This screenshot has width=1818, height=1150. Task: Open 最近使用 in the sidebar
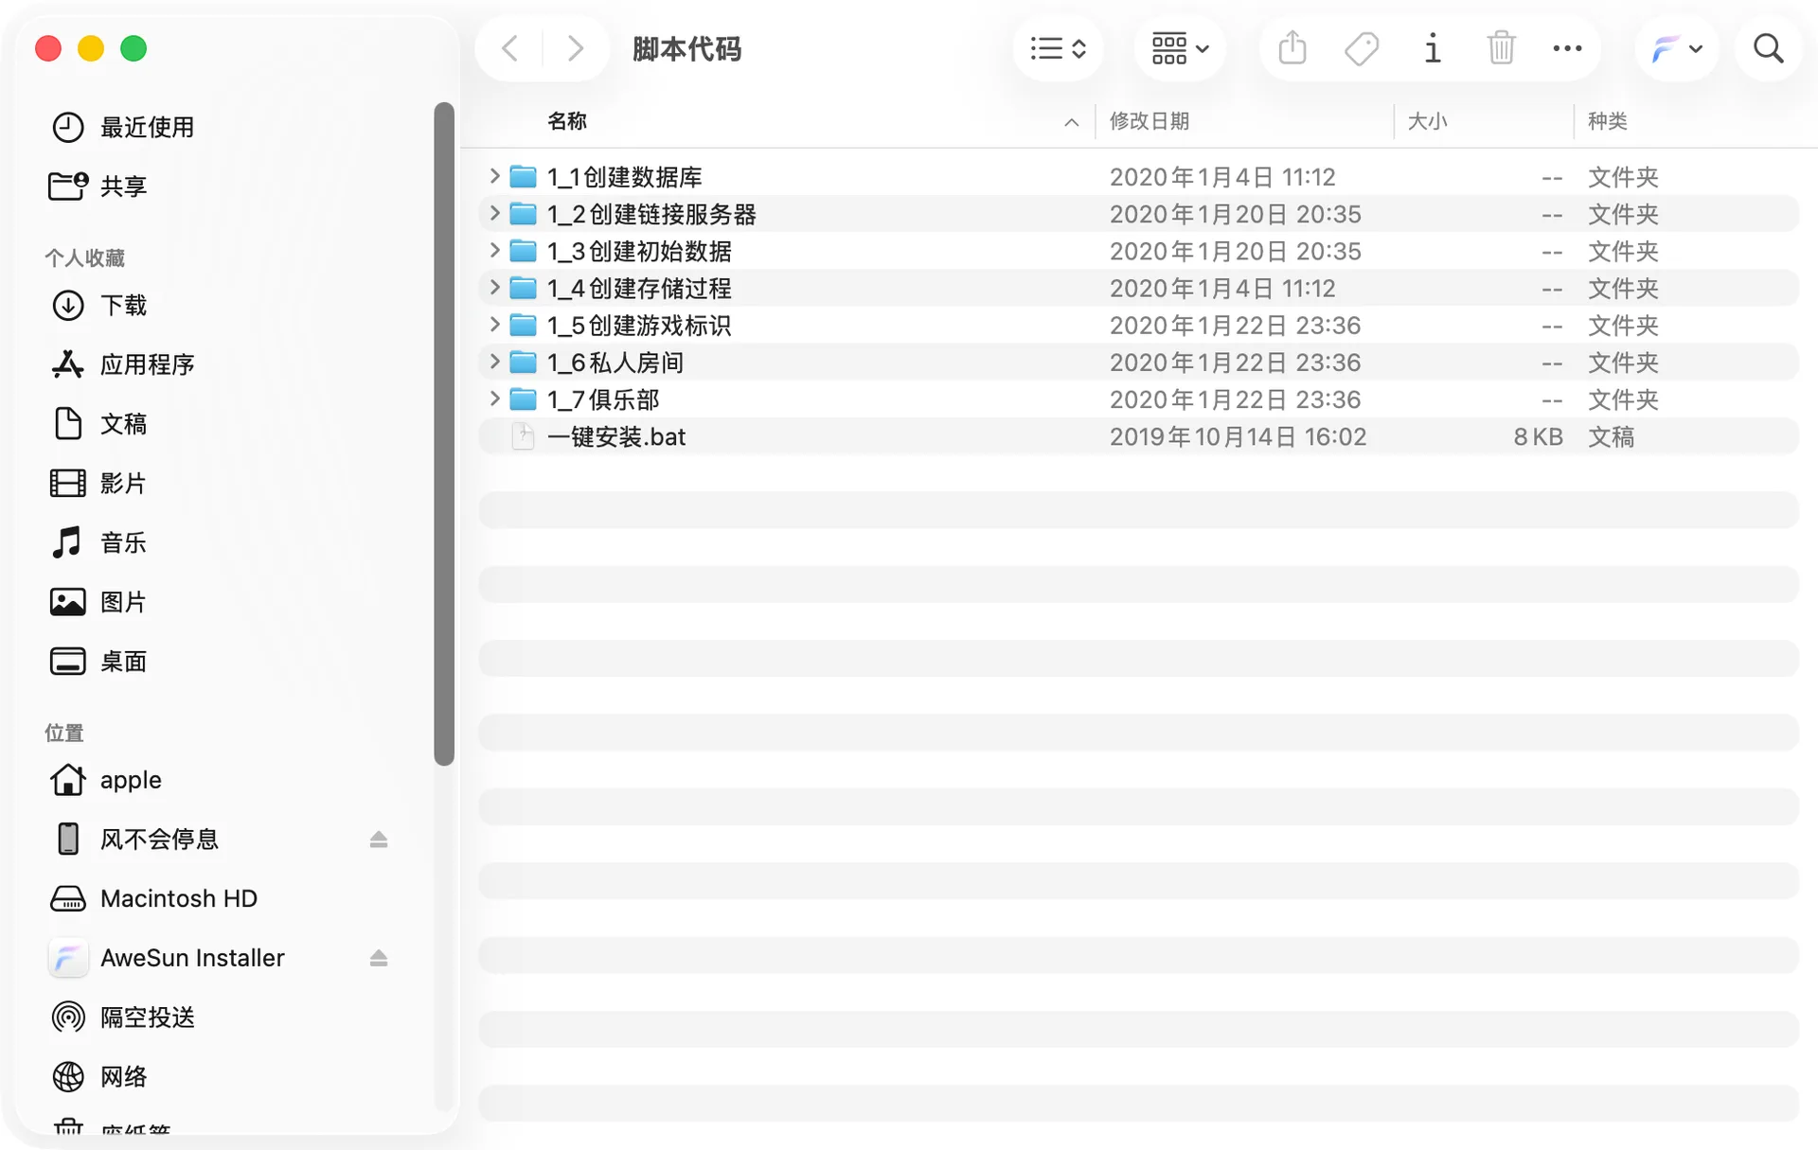tap(147, 127)
